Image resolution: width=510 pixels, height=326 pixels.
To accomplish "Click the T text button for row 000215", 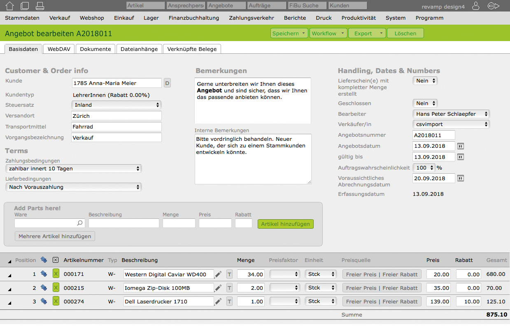I will coord(229,288).
